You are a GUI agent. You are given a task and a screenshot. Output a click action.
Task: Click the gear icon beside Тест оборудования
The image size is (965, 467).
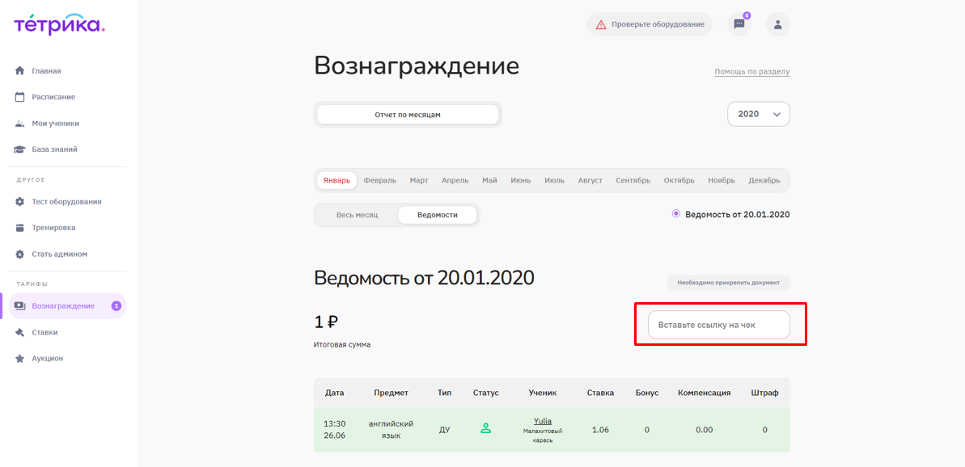(19, 201)
